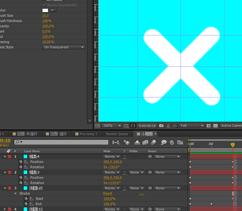Toggle the hide shy layers icon
This screenshot has height=211, width=242.
point(137,143)
